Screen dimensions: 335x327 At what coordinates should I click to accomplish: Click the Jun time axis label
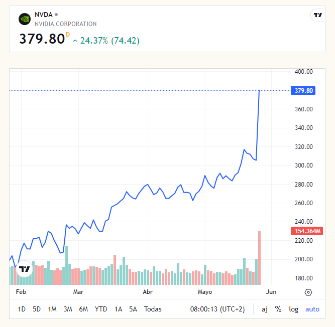click(x=271, y=292)
